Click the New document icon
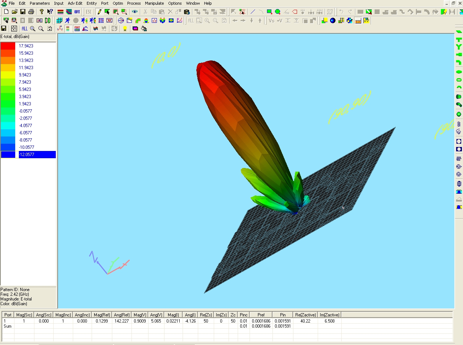Image resolution: width=463 pixels, height=345 pixels. click(x=6, y=12)
